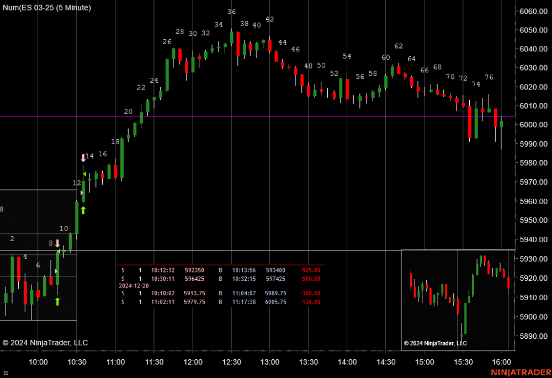Click the small ES label in bottom-left corner
The width and height of the screenshot is (552, 378).
pos(6,374)
